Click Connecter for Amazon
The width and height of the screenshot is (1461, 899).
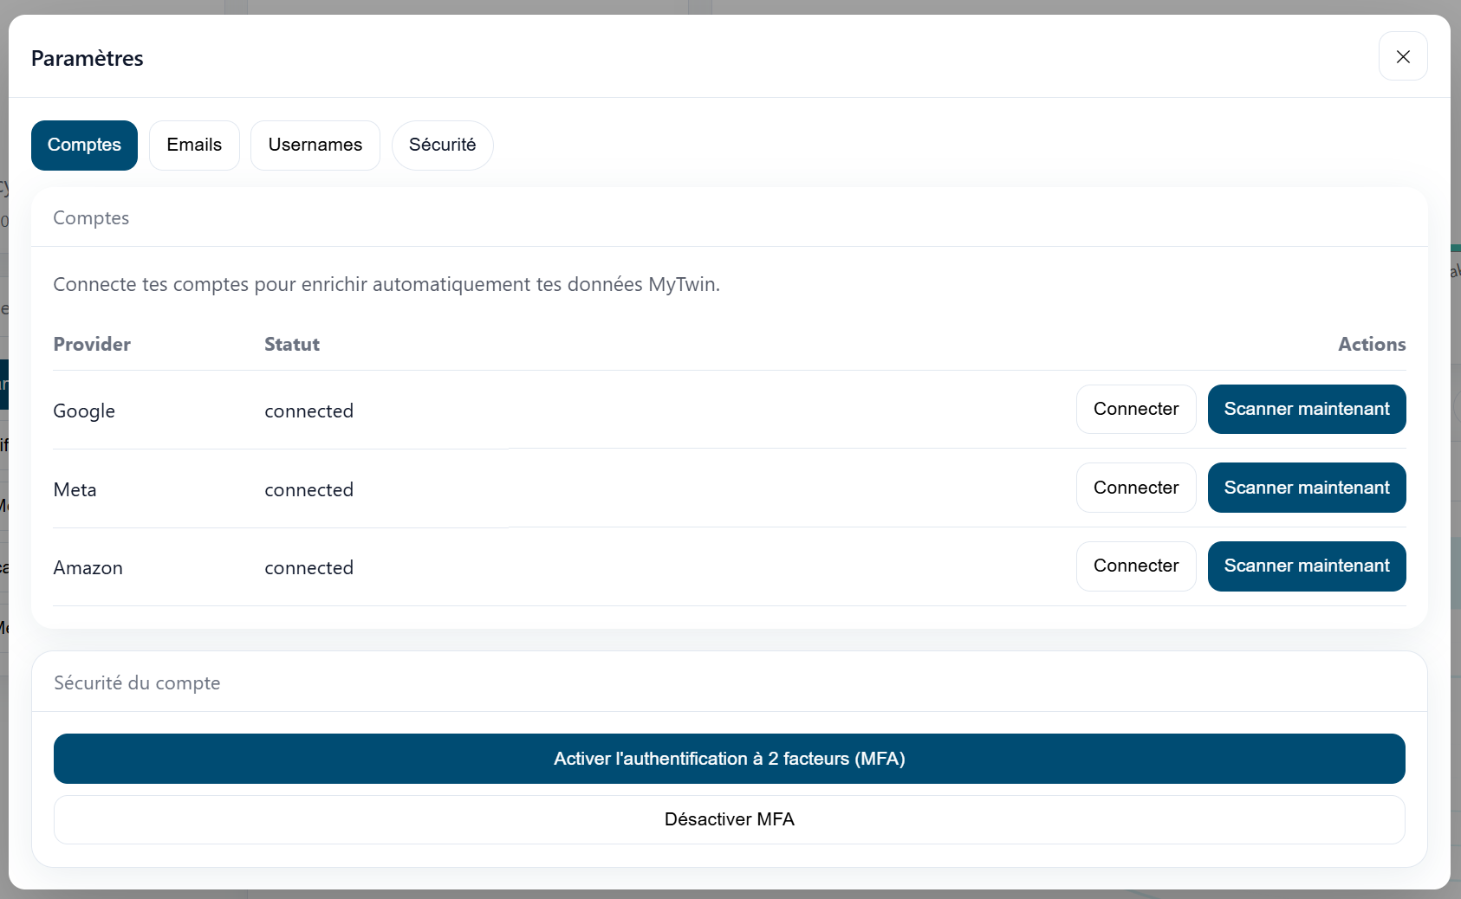1135,566
